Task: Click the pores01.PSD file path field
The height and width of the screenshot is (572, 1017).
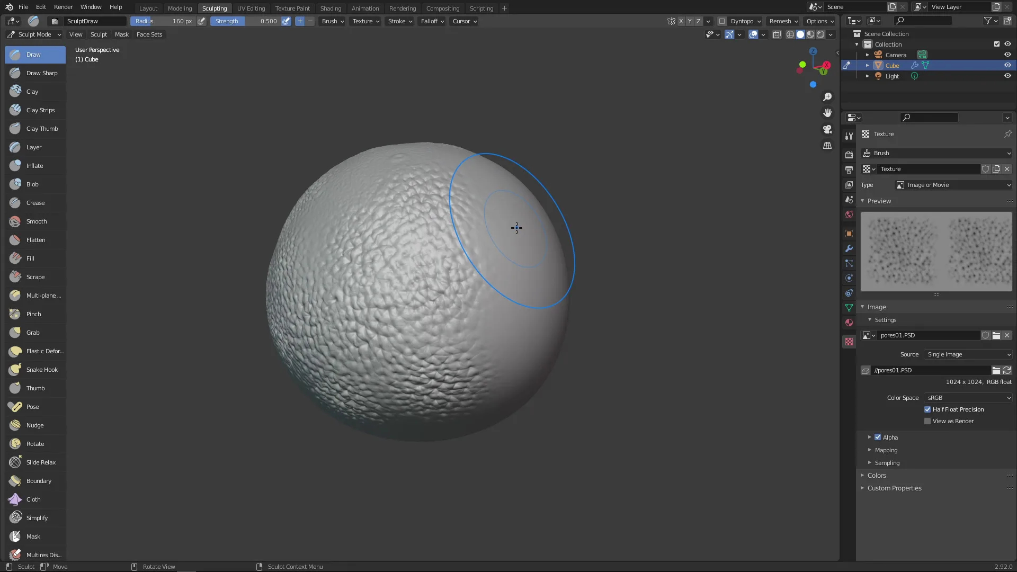Action: point(930,370)
